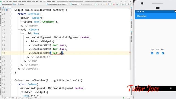
Task: Open the Logcat tool window
Action: tap(29, 98)
